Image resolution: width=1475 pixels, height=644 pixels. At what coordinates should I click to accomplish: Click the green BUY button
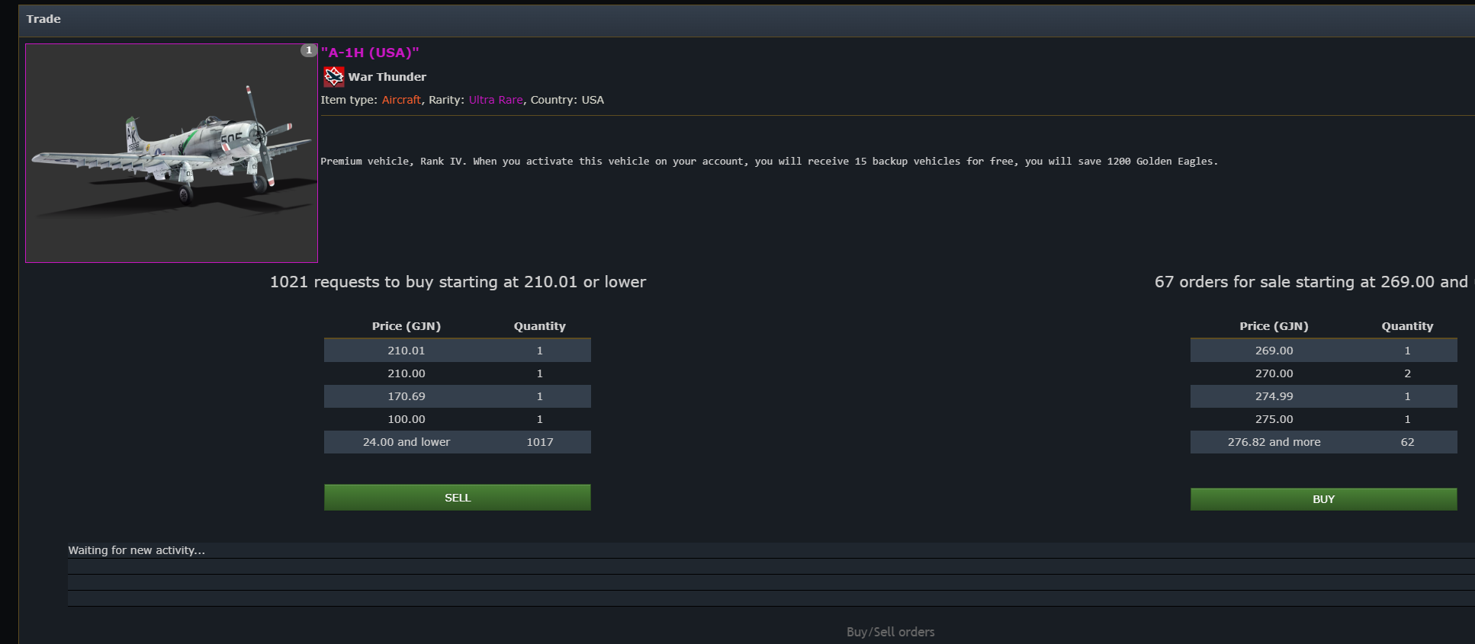(1323, 499)
